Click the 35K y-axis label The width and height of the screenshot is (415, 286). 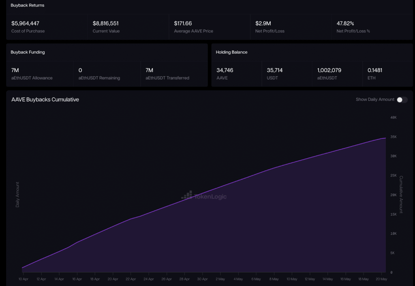pyautogui.click(x=394, y=137)
